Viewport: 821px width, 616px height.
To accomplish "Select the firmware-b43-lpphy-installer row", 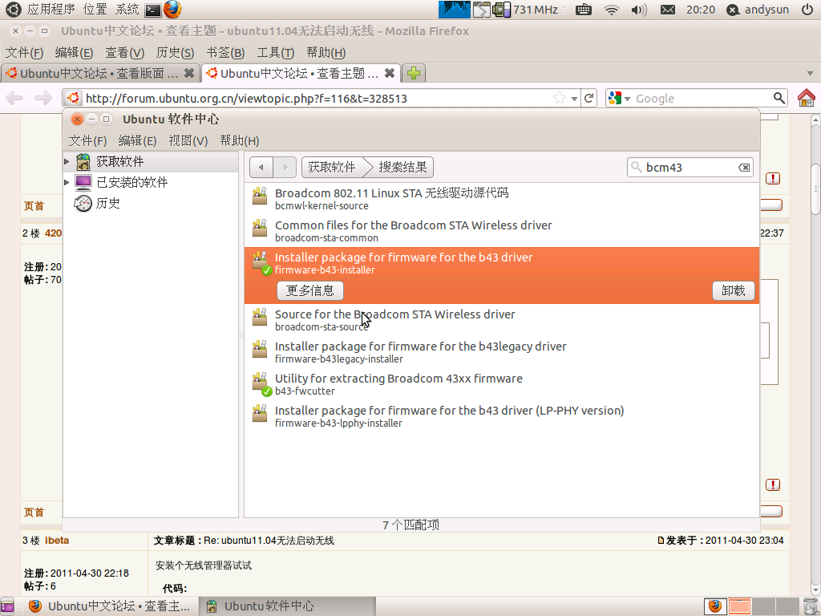I will [x=502, y=416].
